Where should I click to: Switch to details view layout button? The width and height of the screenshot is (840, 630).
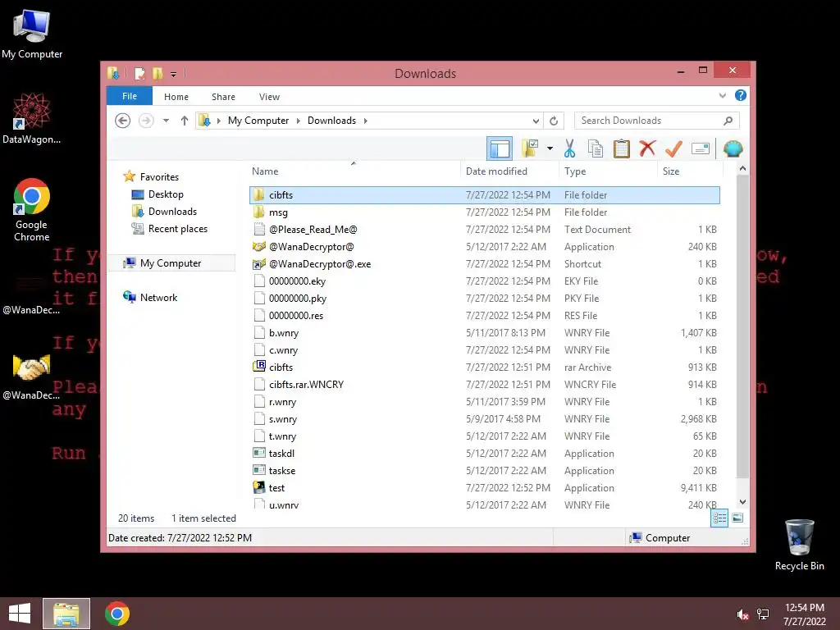(719, 518)
